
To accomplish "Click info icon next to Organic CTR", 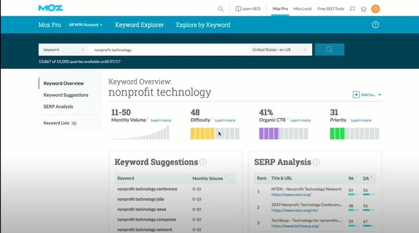I will (288, 118).
